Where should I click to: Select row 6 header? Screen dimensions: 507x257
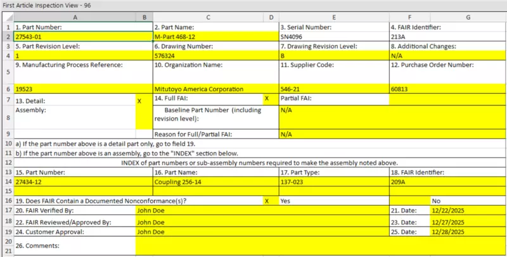8,89
